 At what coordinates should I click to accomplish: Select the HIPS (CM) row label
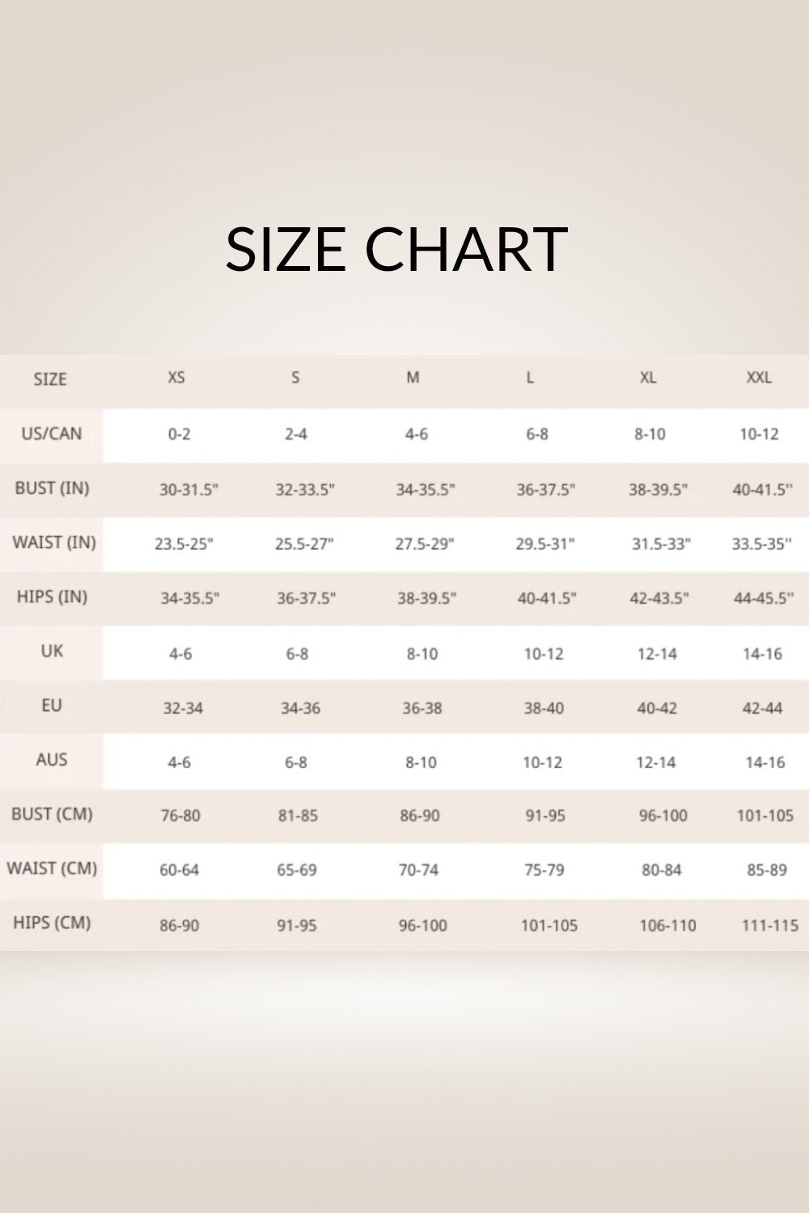[52, 923]
